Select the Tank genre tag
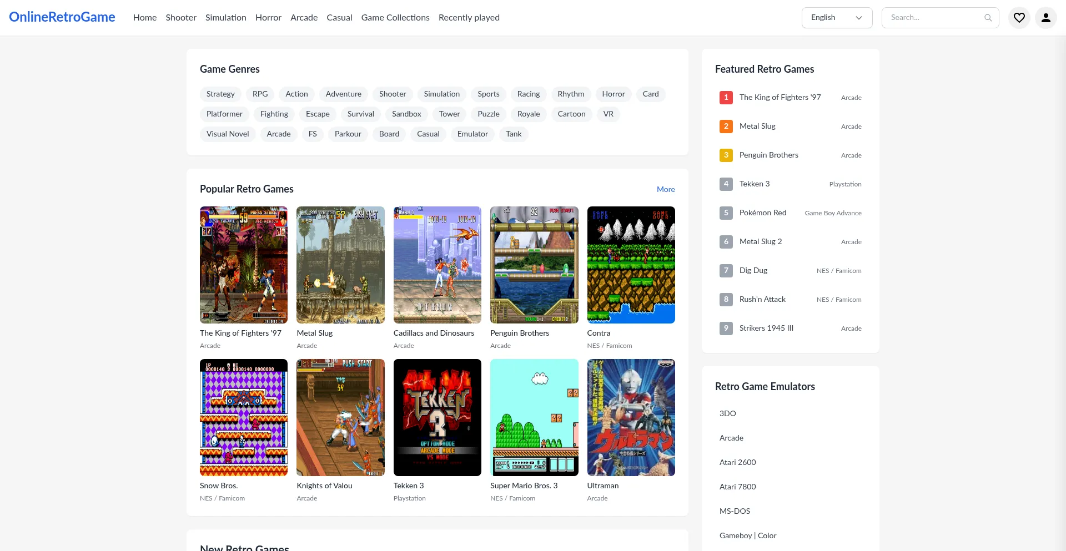 (x=514, y=134)
